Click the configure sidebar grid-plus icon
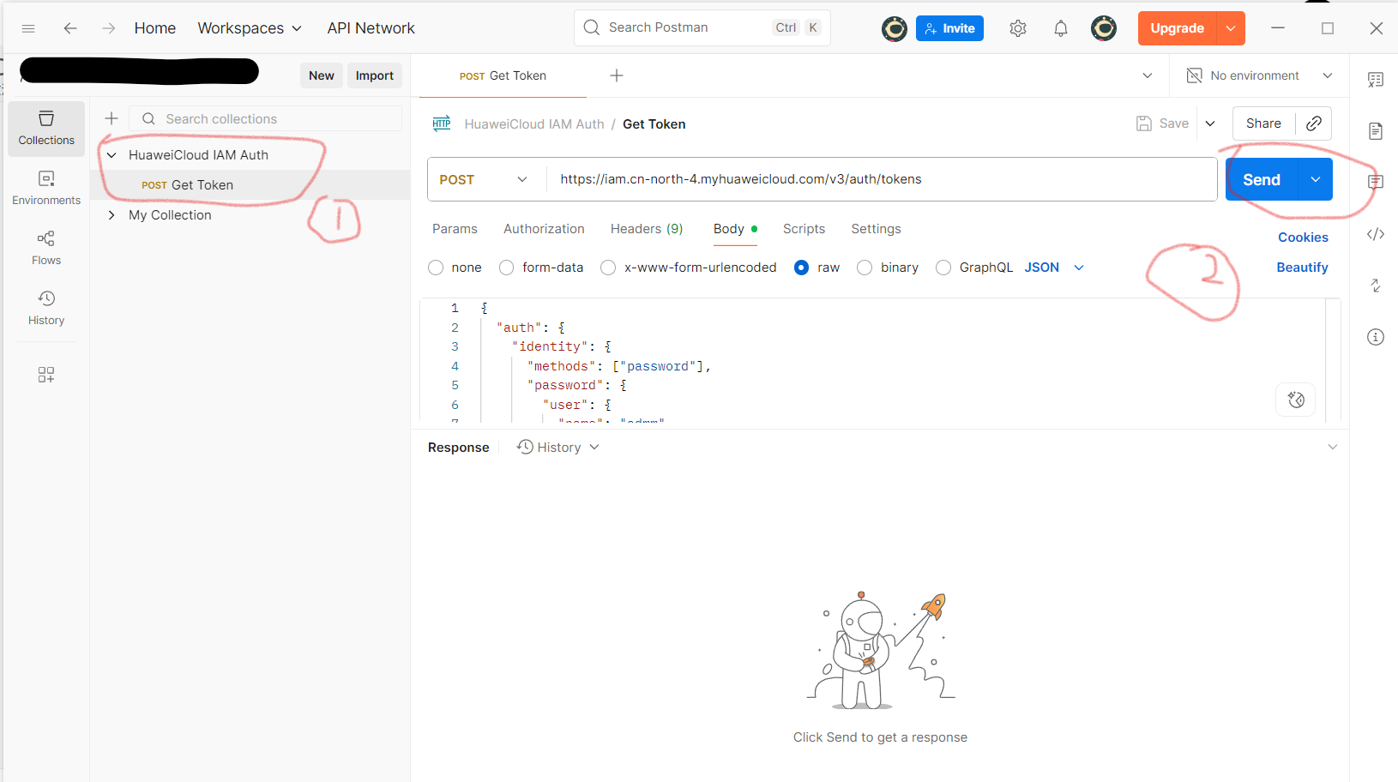 46,375
